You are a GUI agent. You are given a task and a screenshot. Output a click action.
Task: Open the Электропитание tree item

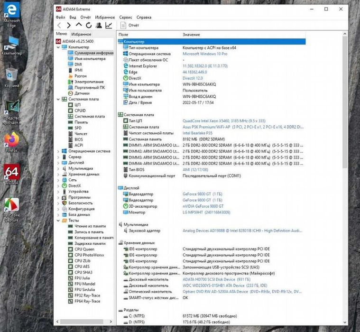click(x=89, y=82)
